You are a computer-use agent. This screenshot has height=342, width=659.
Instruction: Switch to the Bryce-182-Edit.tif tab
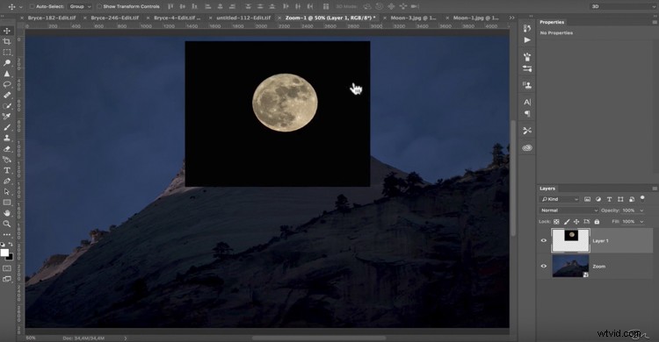pyautogui.click(x=52, y=18)
